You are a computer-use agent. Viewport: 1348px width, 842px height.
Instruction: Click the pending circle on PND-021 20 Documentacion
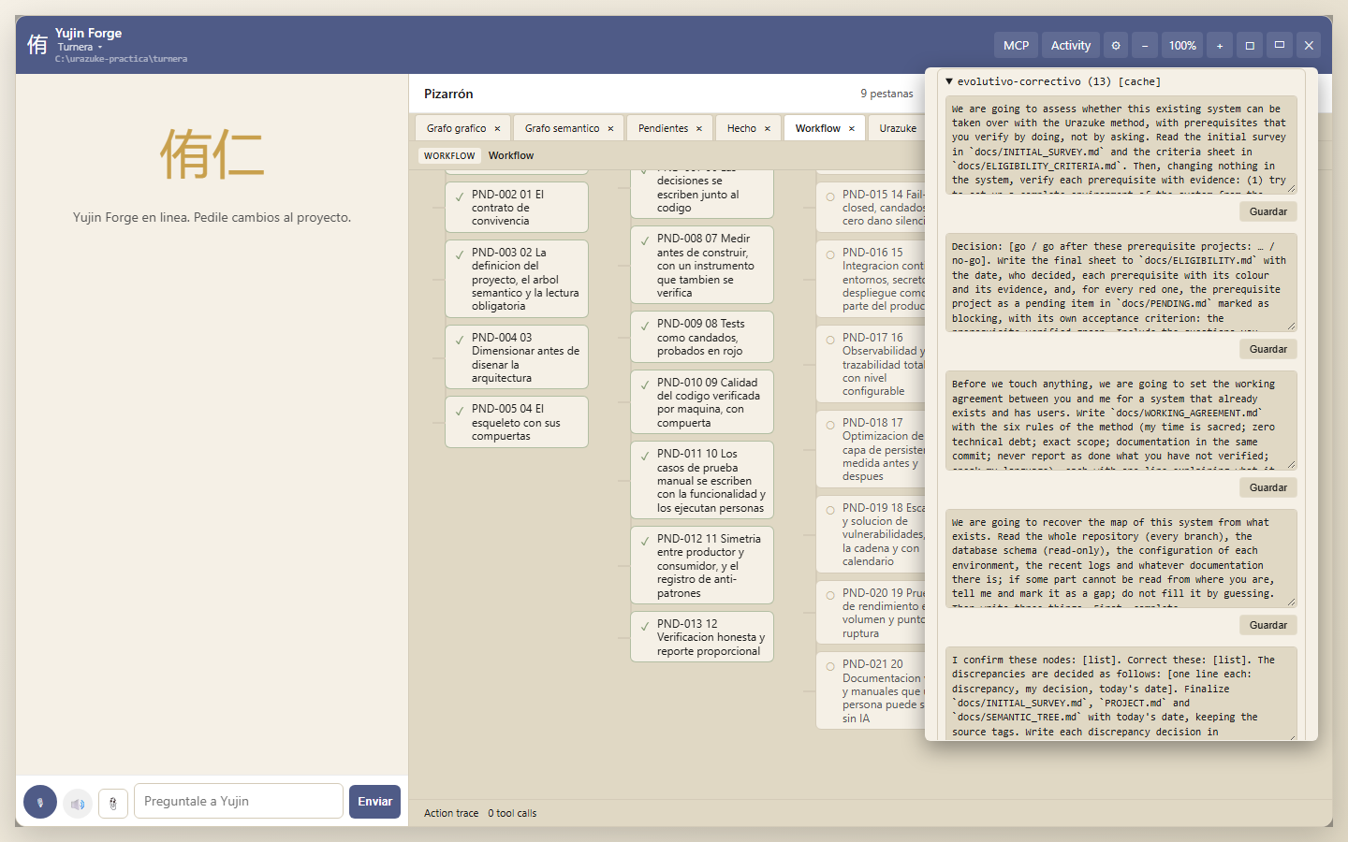(x=830, y=666)
